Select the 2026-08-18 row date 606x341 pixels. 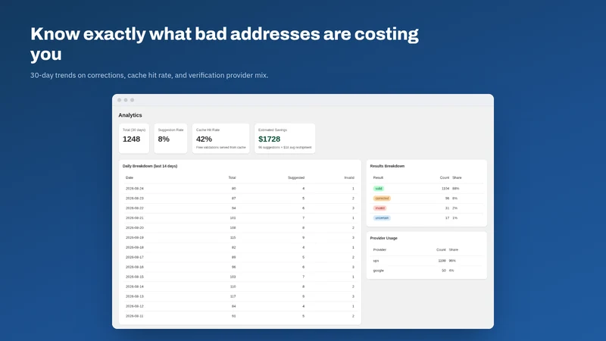pos(135,248)
